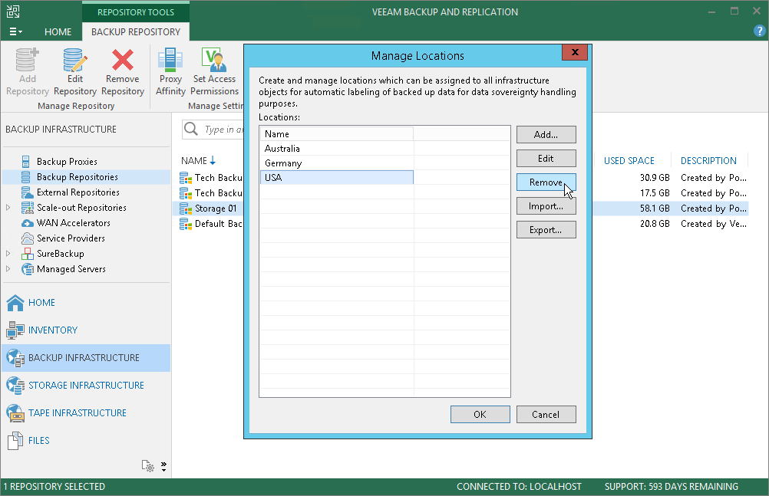Image resolution: width=769 pixels, height=496 pixels.
Task: Cancel the Manage Locations dialog
Action: [x=546, y=415]
